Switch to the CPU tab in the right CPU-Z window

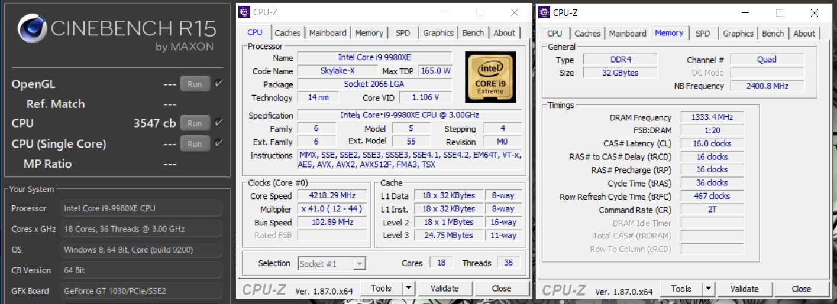(x=555, y=34)
